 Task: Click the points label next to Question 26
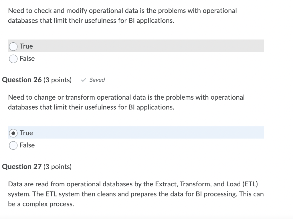click(x=57, y=80)
